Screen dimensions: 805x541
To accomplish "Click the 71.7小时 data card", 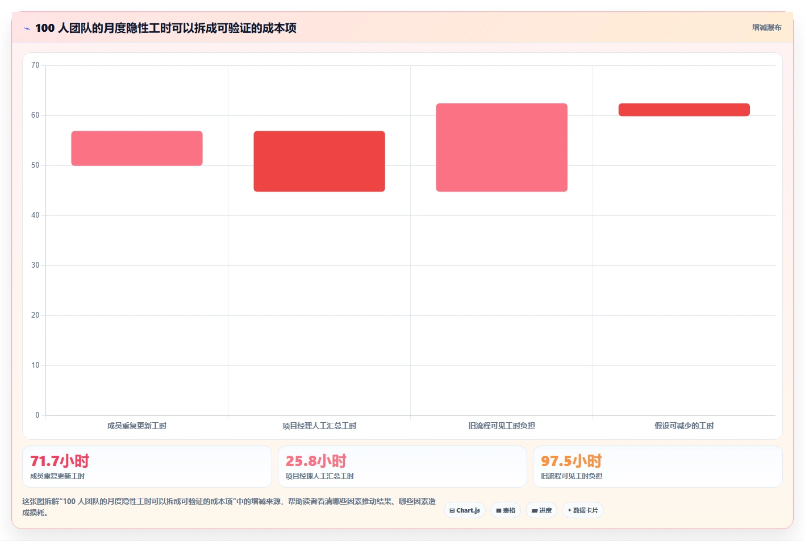I will coord(147,467).
